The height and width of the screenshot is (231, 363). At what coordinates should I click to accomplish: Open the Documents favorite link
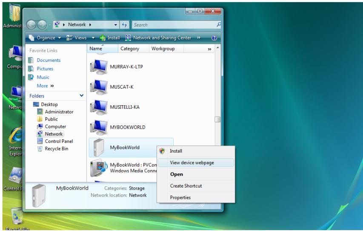pos(49,60)
